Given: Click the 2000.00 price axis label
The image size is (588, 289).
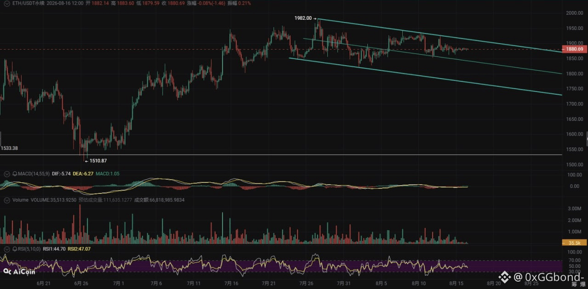Looking at the screenshot, I should point(574,13).
